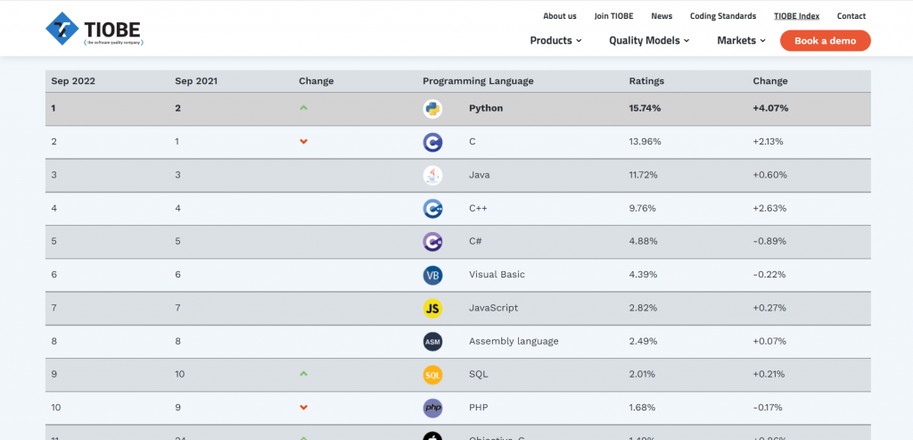Click the Assembly language ASM icon
913x440 pixels.
coord(432,342)
